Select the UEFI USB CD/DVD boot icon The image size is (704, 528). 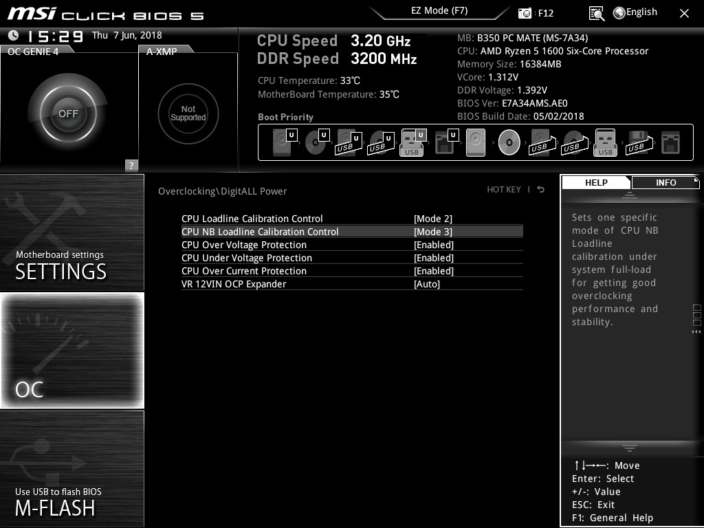(381, 143)
